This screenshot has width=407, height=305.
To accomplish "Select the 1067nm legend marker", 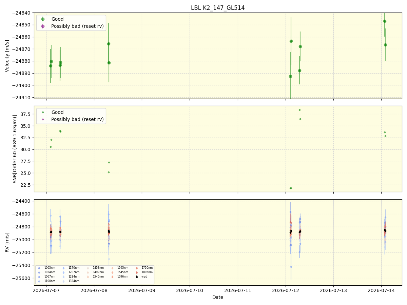I will 39,277.
